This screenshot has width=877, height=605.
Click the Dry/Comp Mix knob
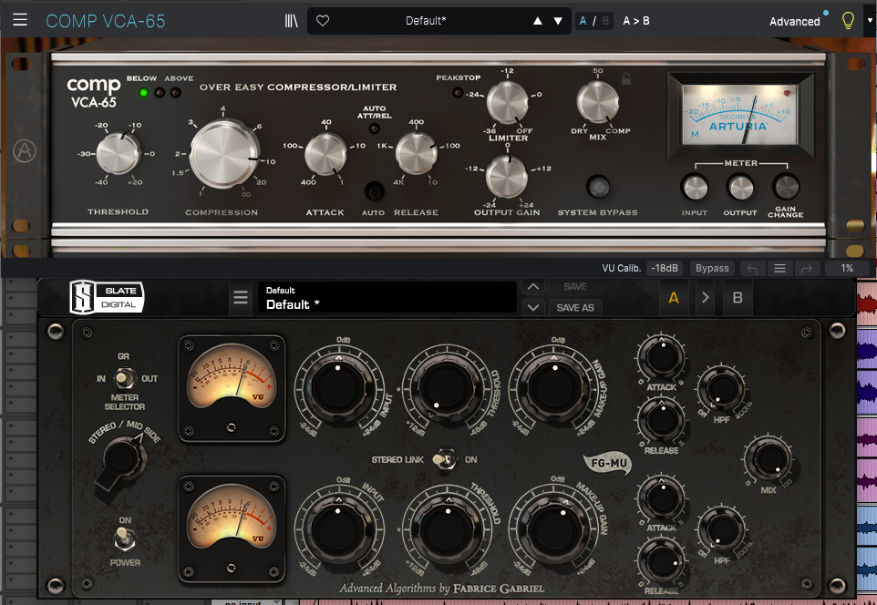(x=597, y=102)
